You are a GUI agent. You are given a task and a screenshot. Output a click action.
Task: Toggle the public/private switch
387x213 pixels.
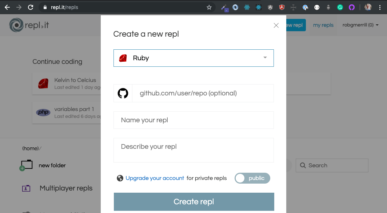252,178
